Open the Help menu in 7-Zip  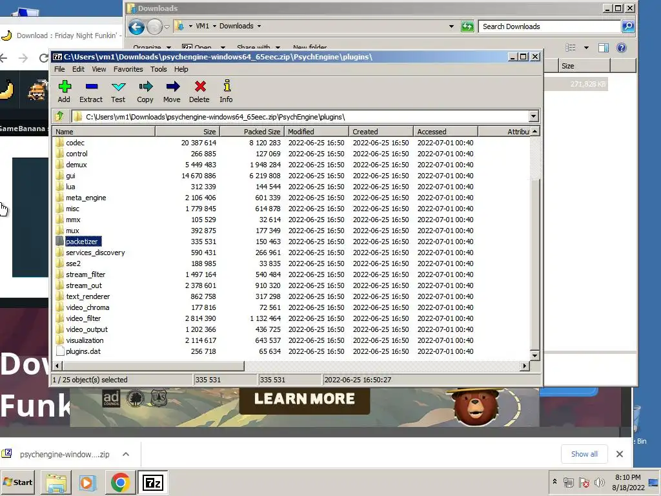pyautogui.click(x=181, y=69)
